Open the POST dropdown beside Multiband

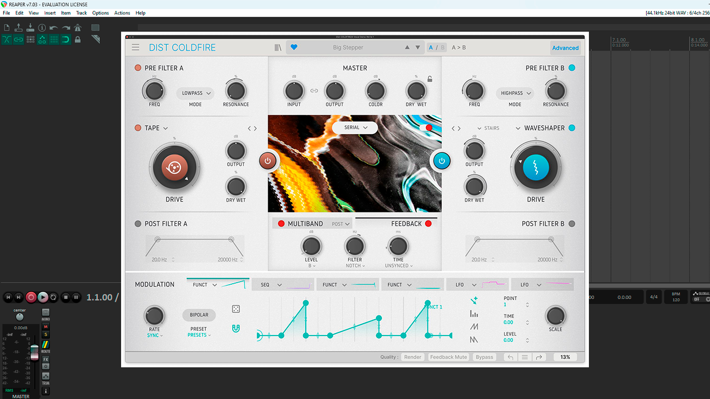coord(341,224)
